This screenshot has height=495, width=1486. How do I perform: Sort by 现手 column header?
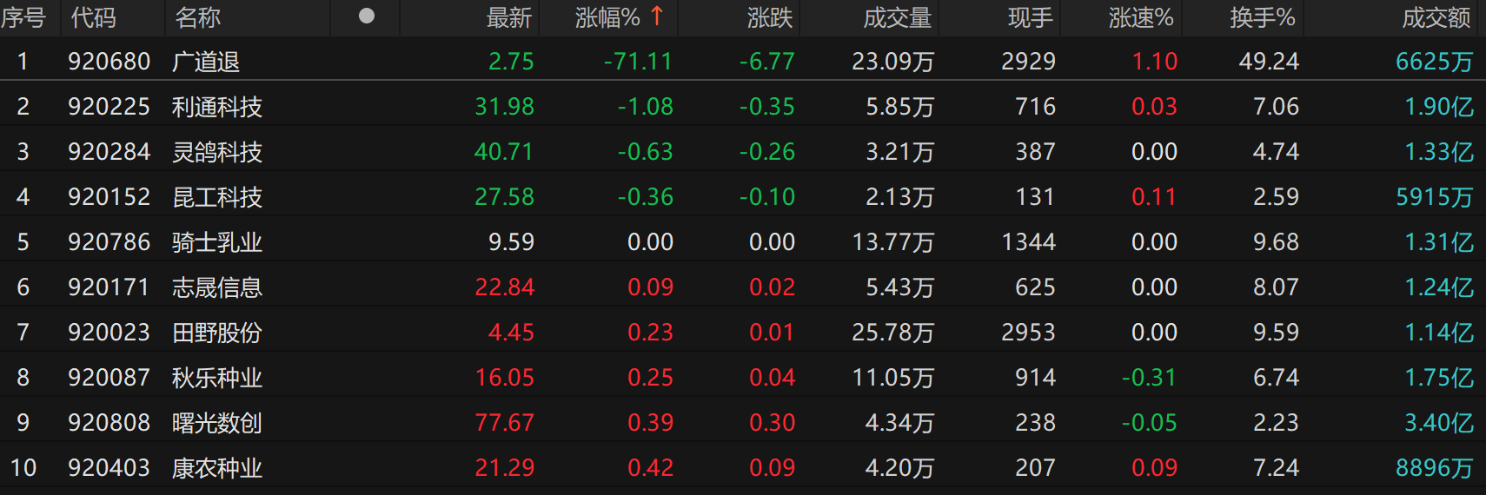pyautogui.click(x=1031, y=17)
